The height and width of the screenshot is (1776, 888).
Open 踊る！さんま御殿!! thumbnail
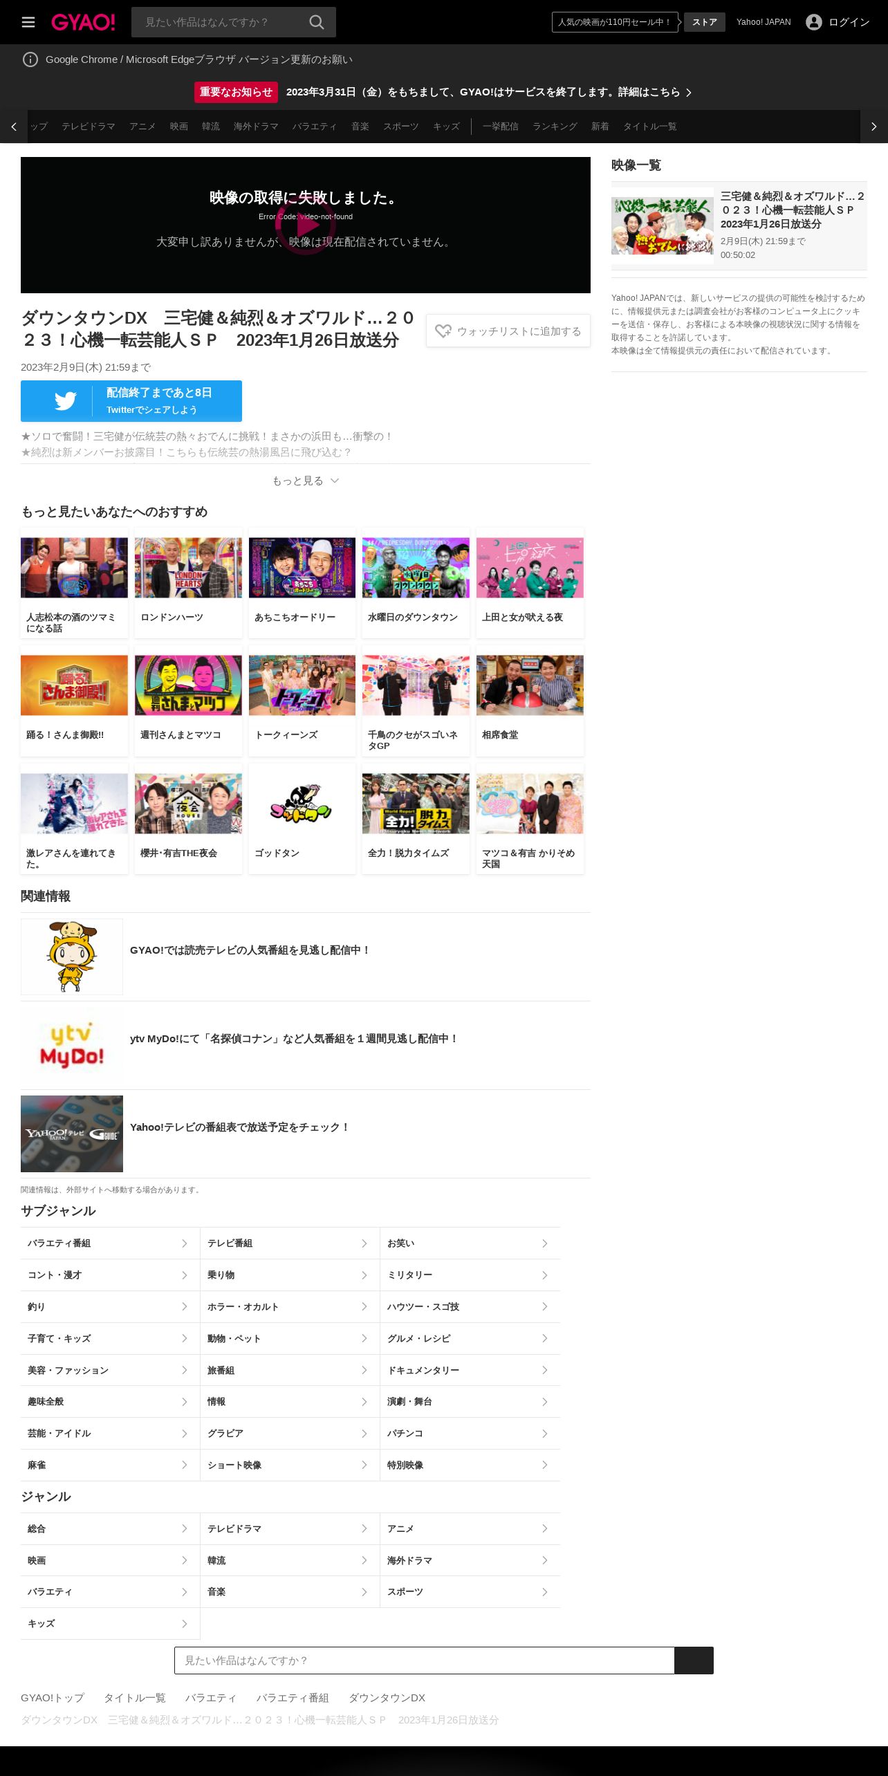click(74, 685)
